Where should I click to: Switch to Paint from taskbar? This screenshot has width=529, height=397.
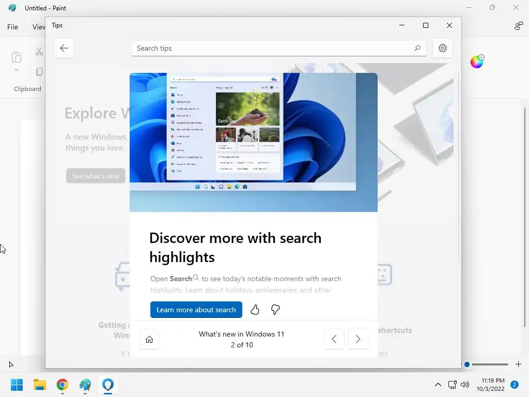[85, 385]
